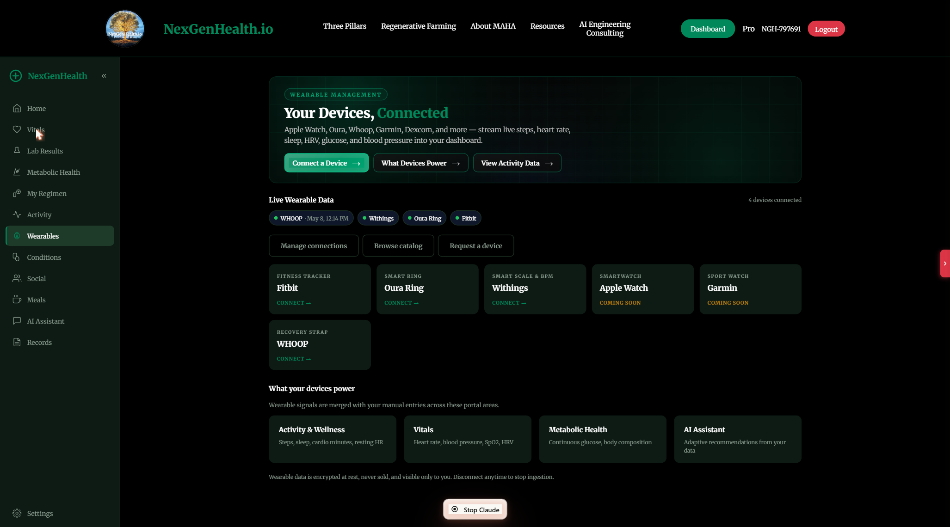The image size is (950, 527).
Task: Click CONNECT on the Oura Ring card
Action: click(x=401, y=303)
